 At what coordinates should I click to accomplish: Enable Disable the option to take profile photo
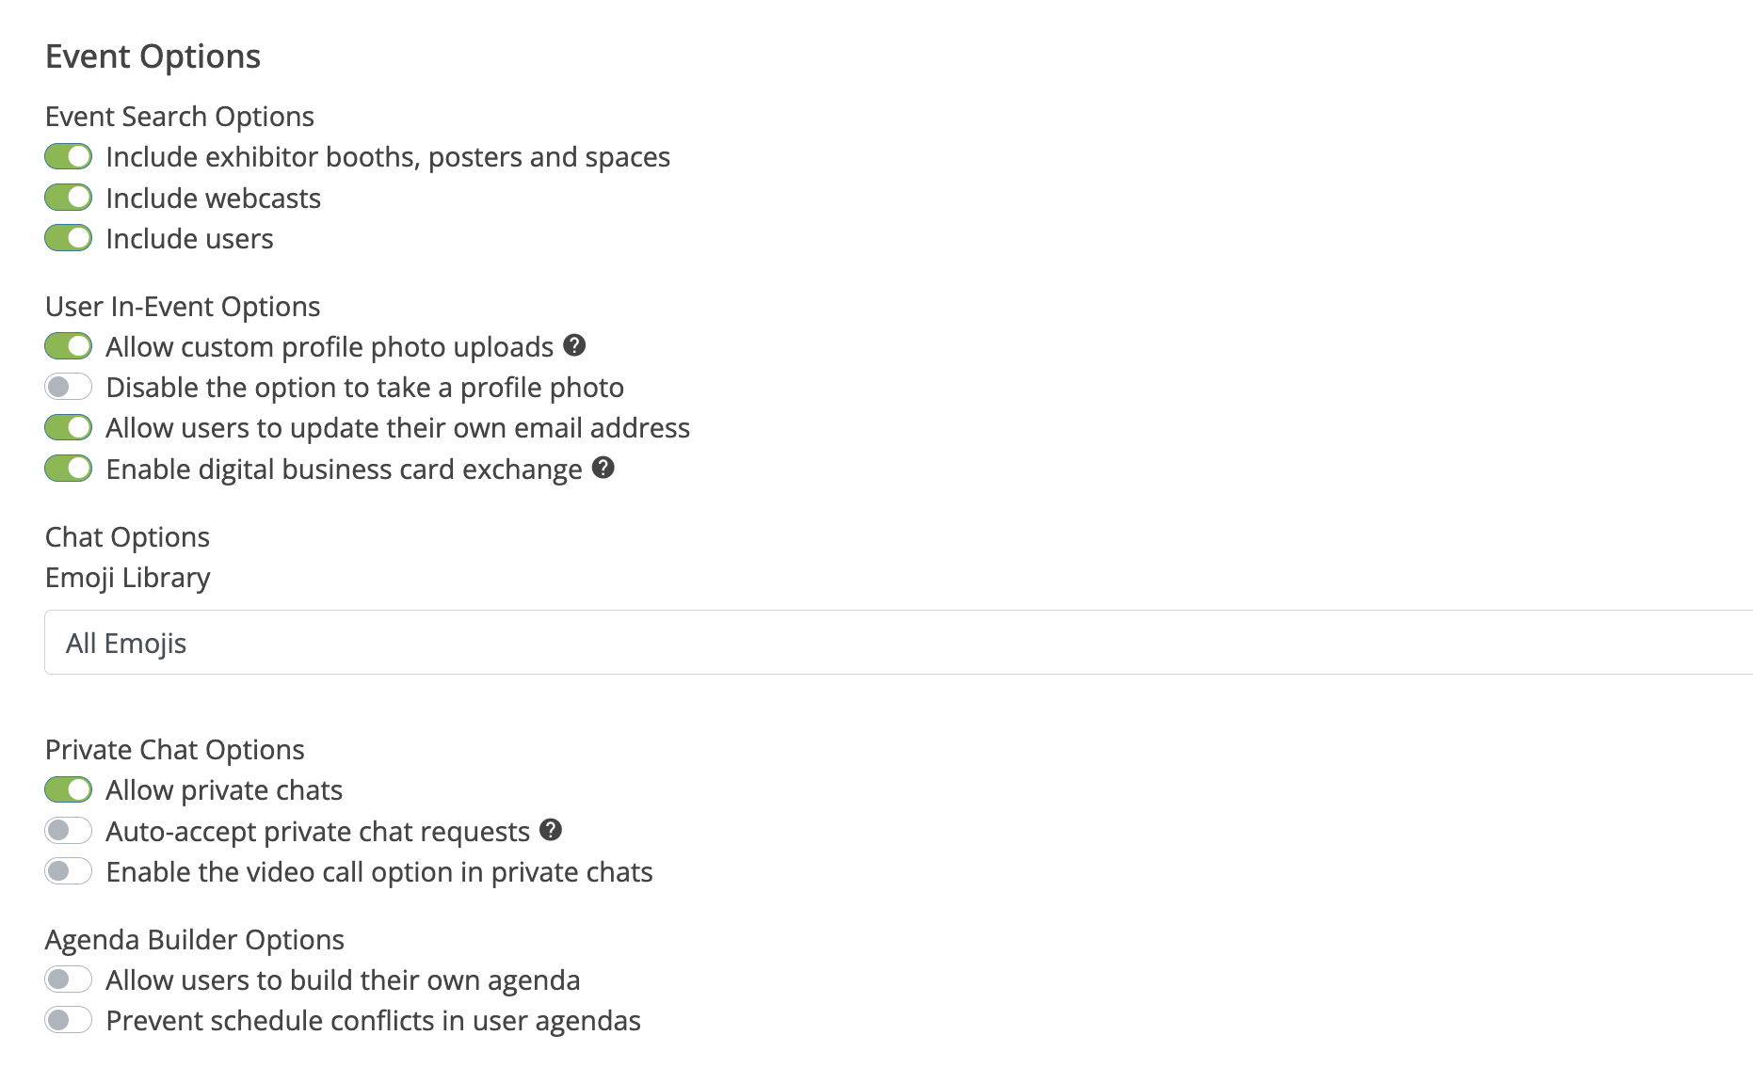coord(69,387)
